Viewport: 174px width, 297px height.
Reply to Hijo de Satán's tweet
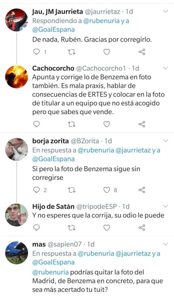36,228
